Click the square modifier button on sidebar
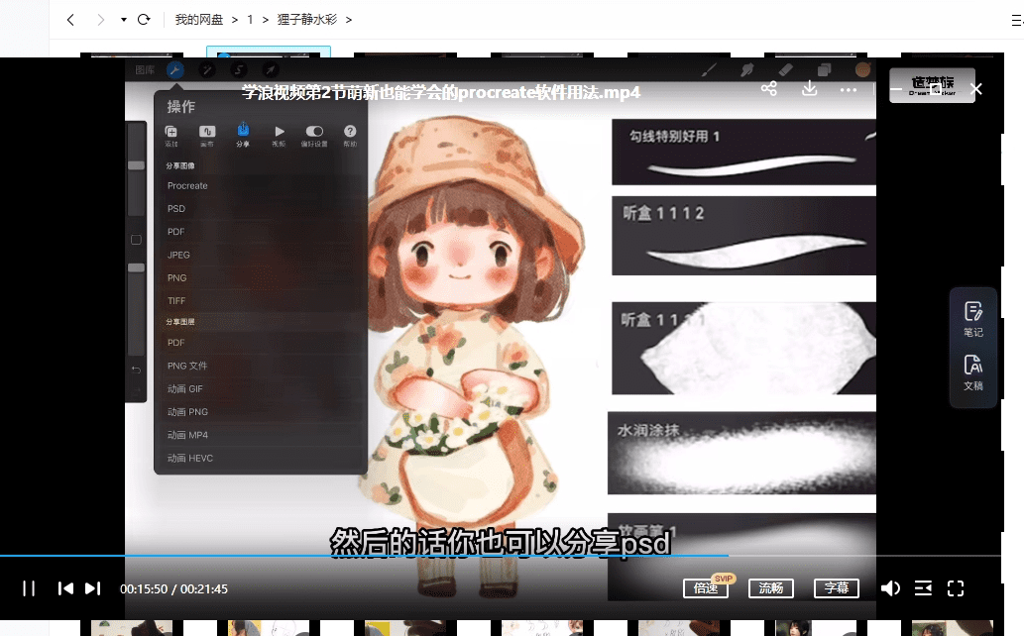1024x636 pixels. tap(136, 240)
